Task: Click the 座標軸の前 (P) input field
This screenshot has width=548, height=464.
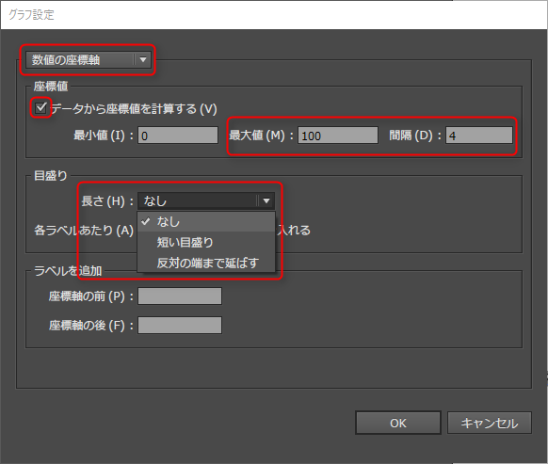Action: click(180, 296)
